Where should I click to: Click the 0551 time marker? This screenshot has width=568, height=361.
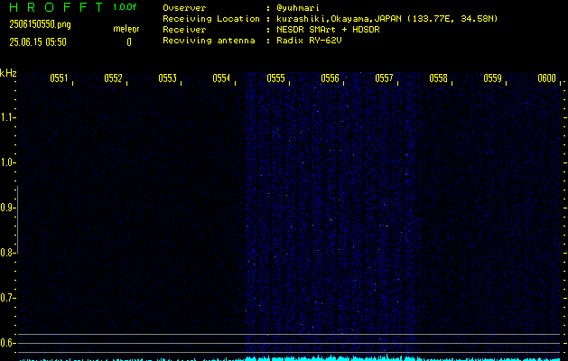pyautogui.click(x=59, y=79)
